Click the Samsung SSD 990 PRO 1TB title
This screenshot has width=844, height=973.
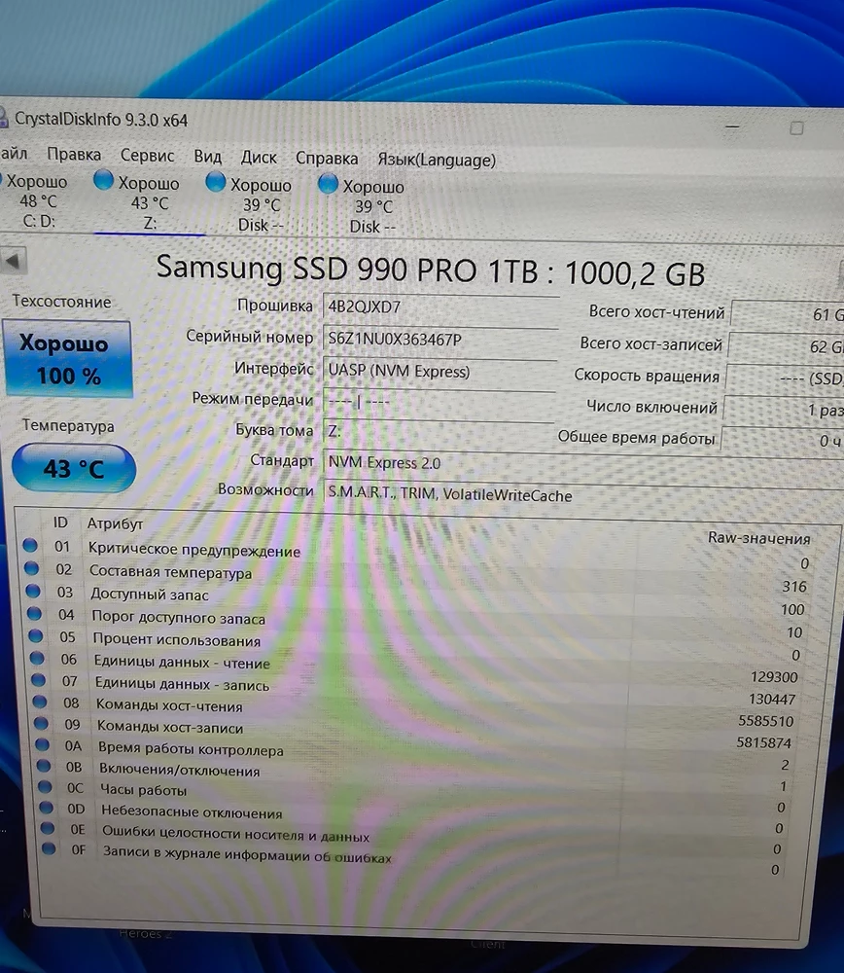(x=431, y=271)
